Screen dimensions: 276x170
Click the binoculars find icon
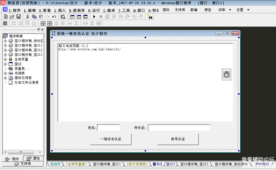150,17
